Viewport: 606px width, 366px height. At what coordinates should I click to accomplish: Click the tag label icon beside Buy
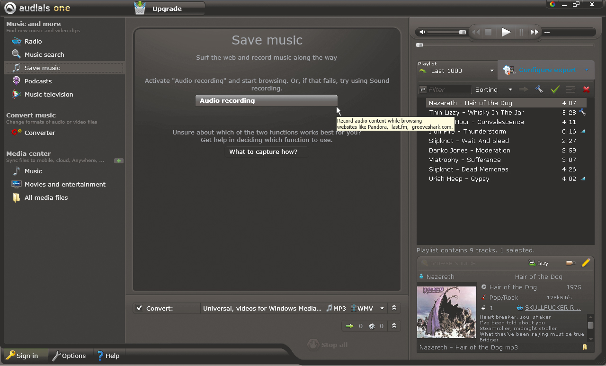570,263
